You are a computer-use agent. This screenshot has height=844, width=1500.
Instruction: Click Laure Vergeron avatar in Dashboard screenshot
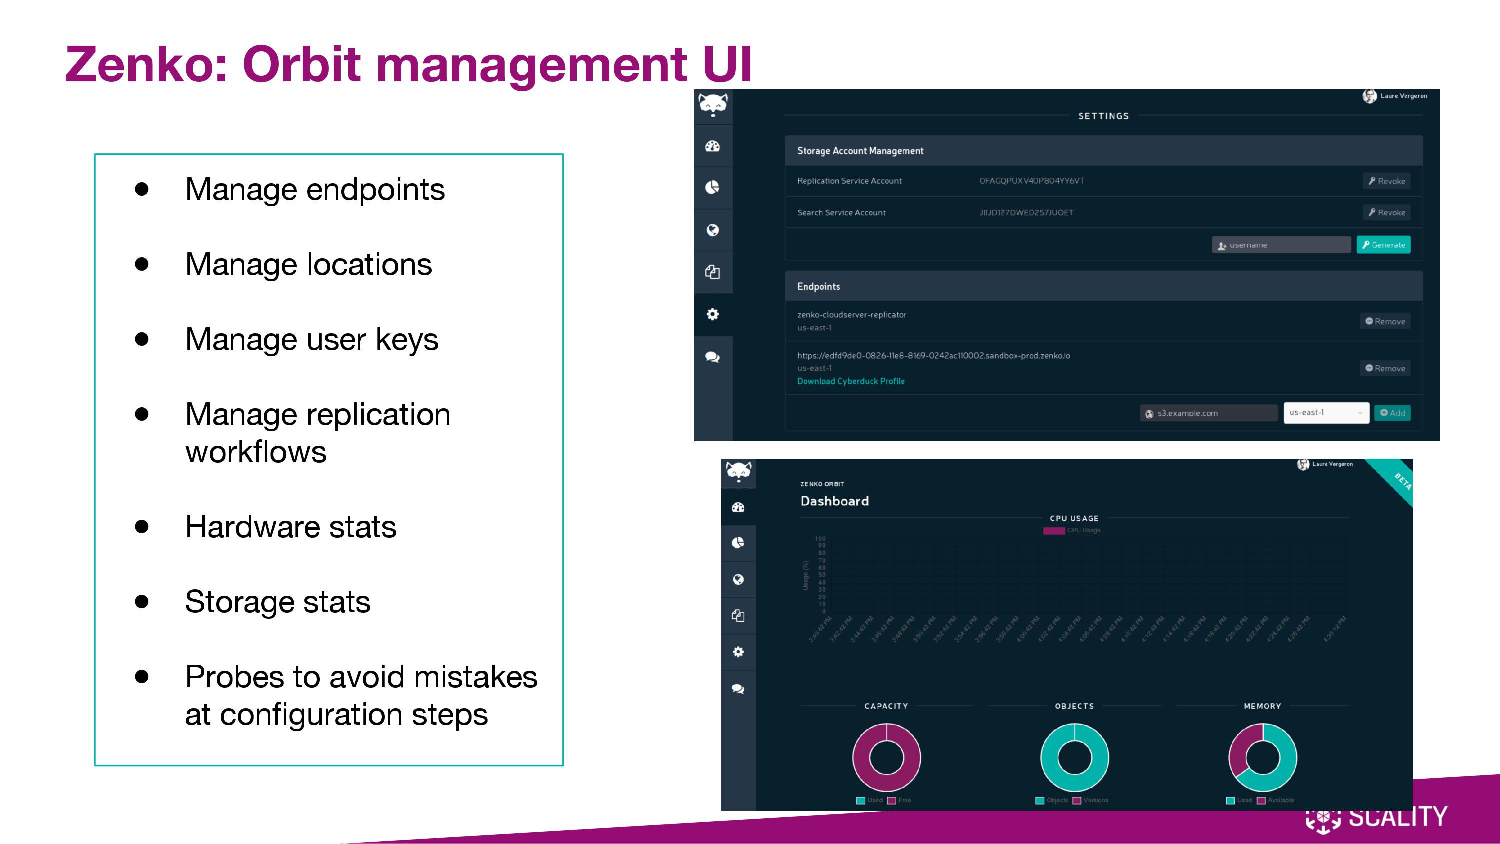tap(1303, 464)
